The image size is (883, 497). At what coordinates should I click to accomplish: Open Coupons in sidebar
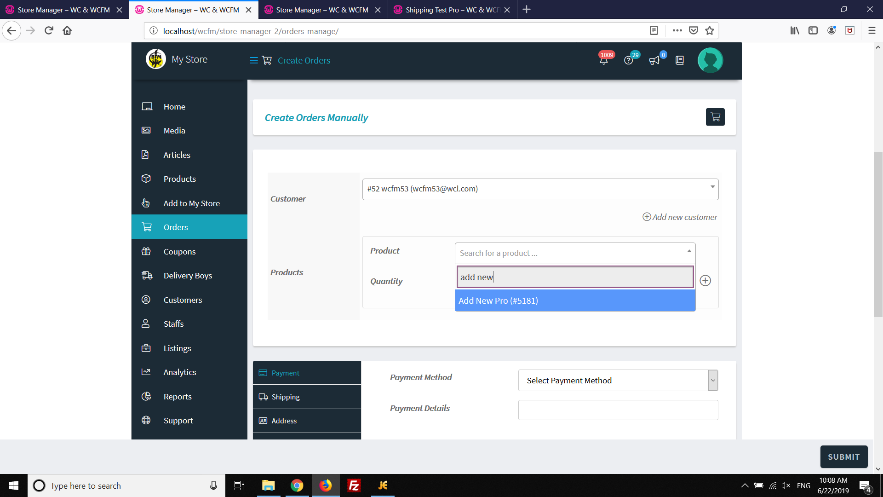189,252
